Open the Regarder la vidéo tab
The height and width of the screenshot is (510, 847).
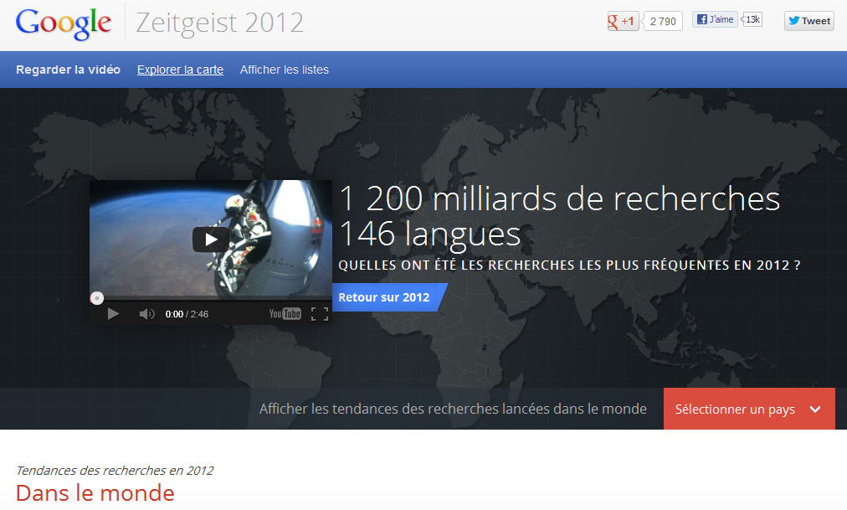click(x=68, y=70)
